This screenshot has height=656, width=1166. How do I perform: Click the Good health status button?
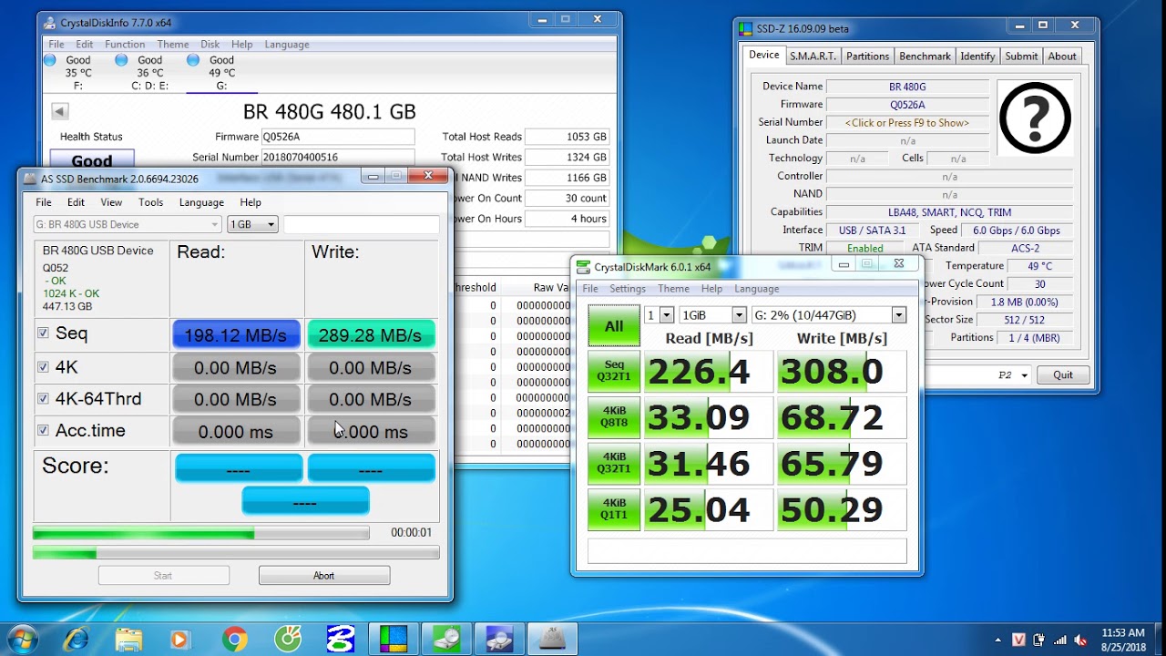coord(92,159)
